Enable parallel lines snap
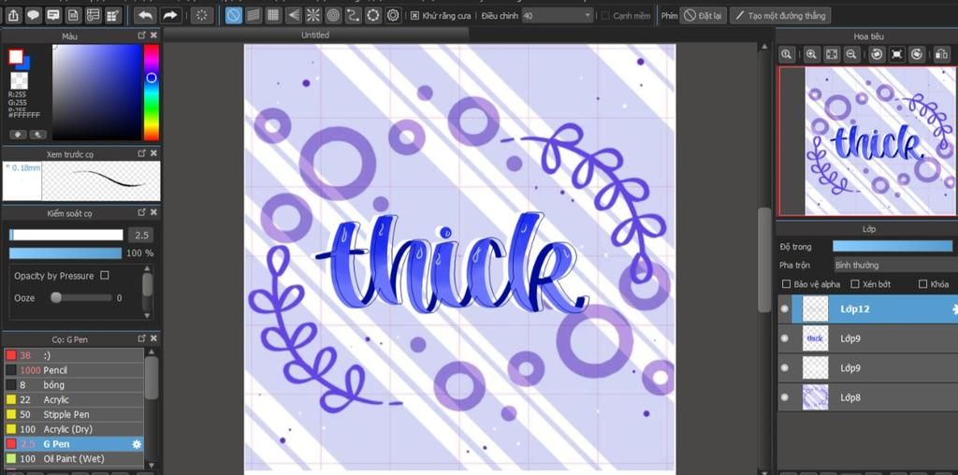 click(254, 15)
